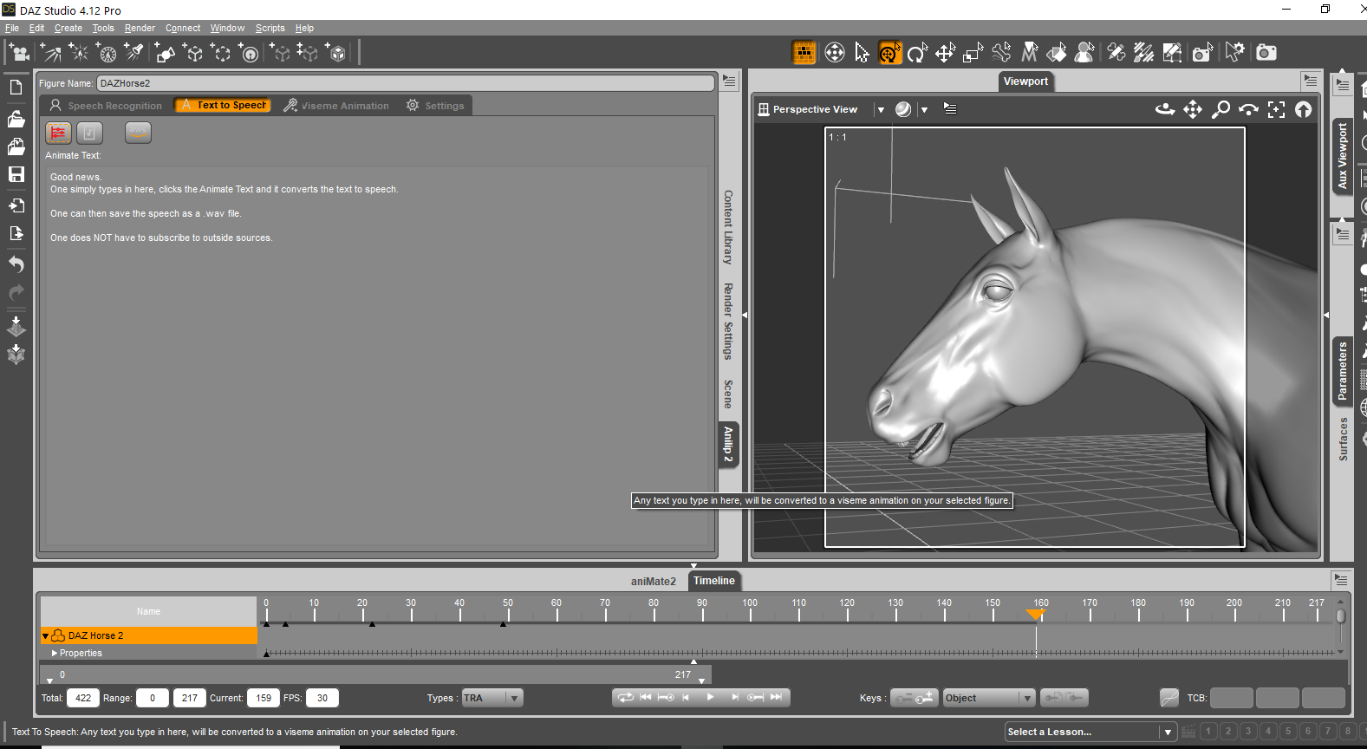Viewport: 1367px width, 749px height.
Task: Open the Create menu
Action: click(68, 28)
